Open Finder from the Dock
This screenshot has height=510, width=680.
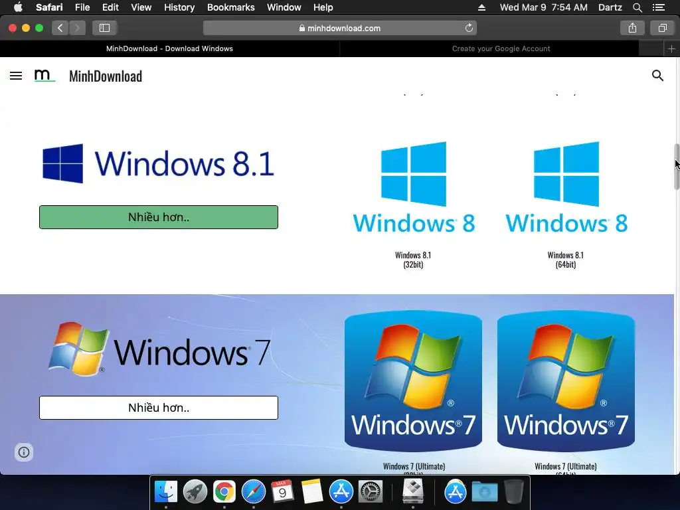point(166,492)
